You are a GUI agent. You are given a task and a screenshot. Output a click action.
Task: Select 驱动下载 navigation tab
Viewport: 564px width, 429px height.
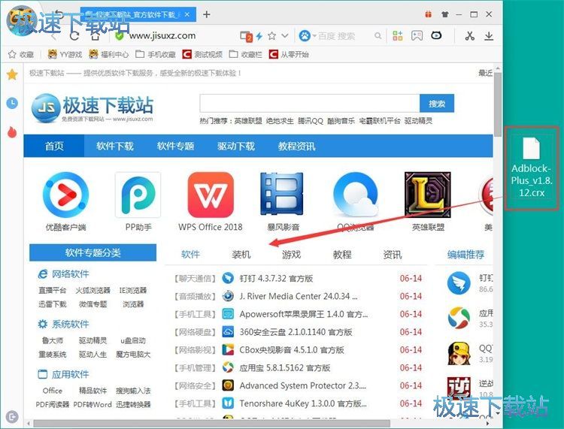pos(236,147)
